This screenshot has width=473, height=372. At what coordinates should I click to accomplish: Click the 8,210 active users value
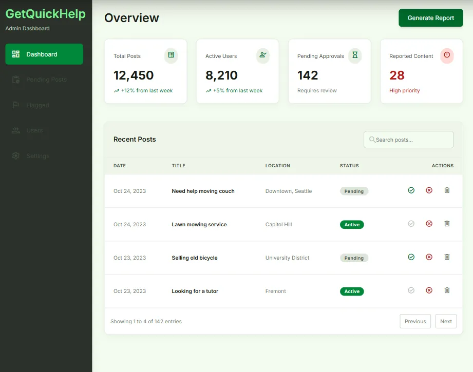pyautogui.click(x=221, y=75)
